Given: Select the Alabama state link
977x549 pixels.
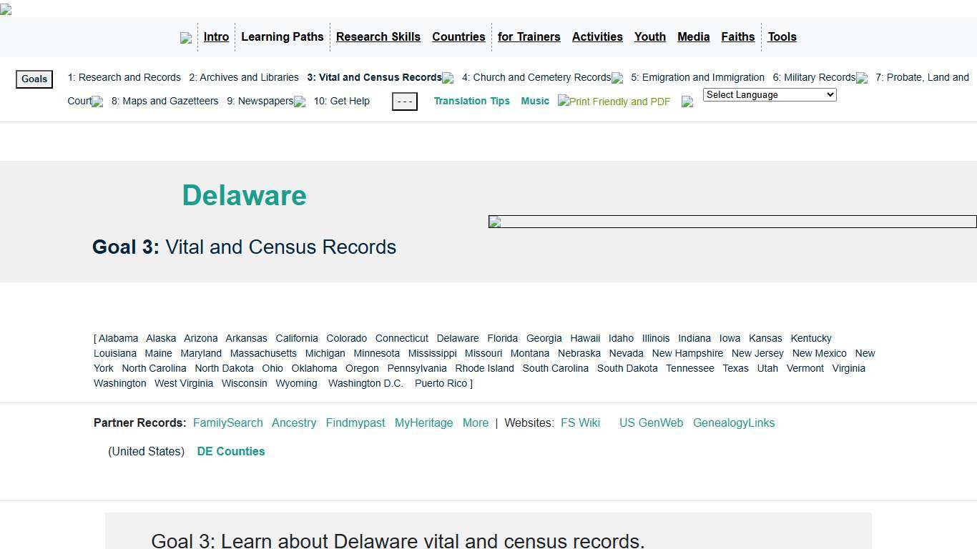Looking at the screenshot, I should click(117, 338).
